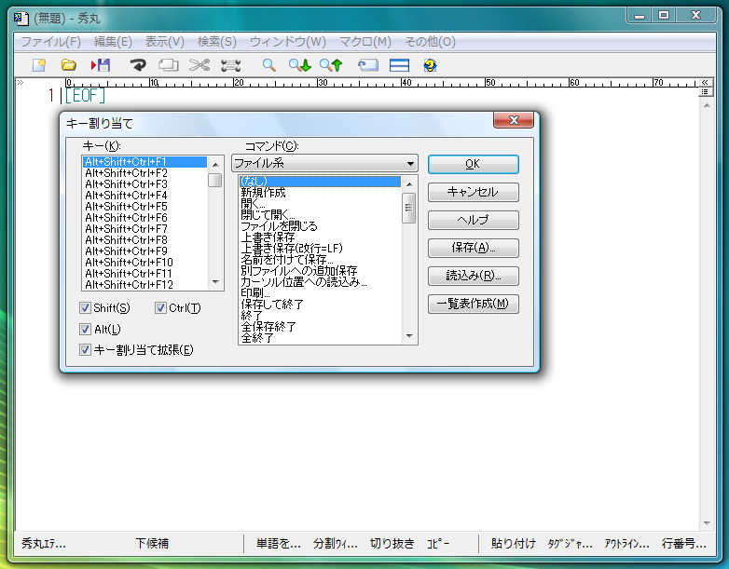729x569 pixels.
Task: Toggle the Alt(L) checkbox
Action: tap(85, 330)
